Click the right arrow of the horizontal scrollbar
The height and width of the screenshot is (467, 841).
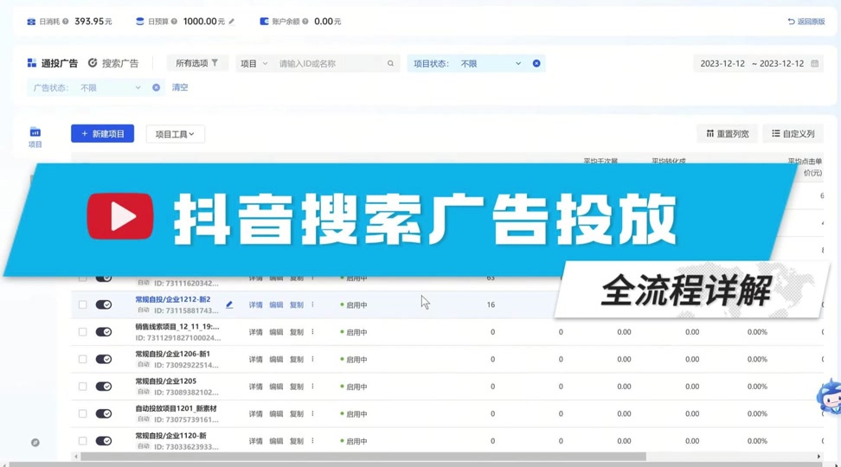819,457
